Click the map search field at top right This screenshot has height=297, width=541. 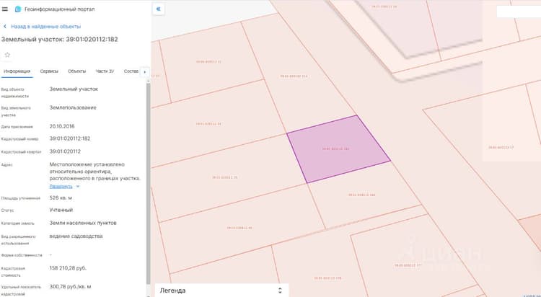[x=519, y=12]
